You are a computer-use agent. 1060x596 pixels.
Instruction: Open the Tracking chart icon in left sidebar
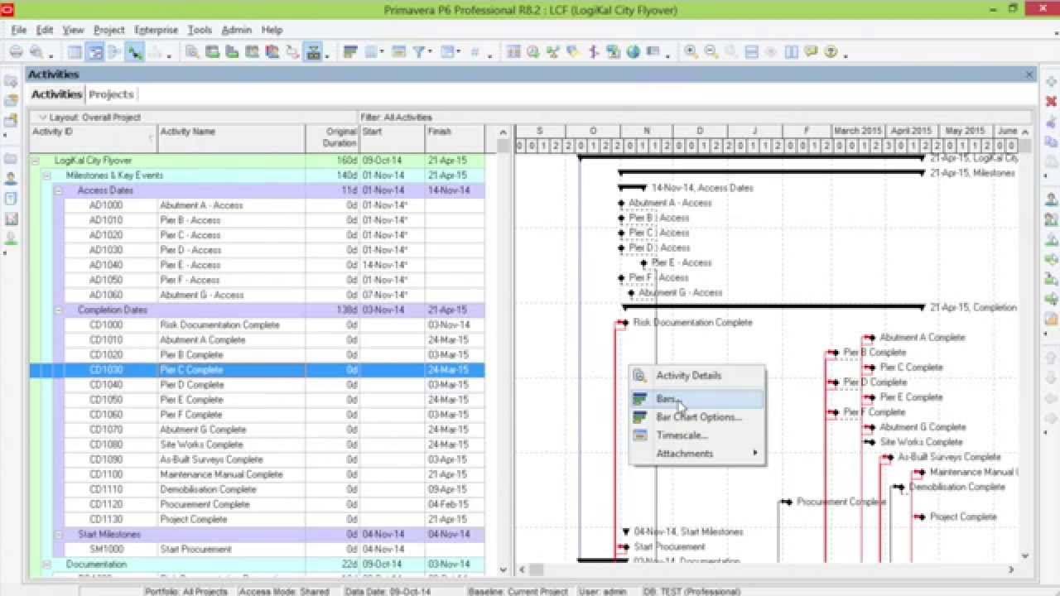(x=11, y=219)
